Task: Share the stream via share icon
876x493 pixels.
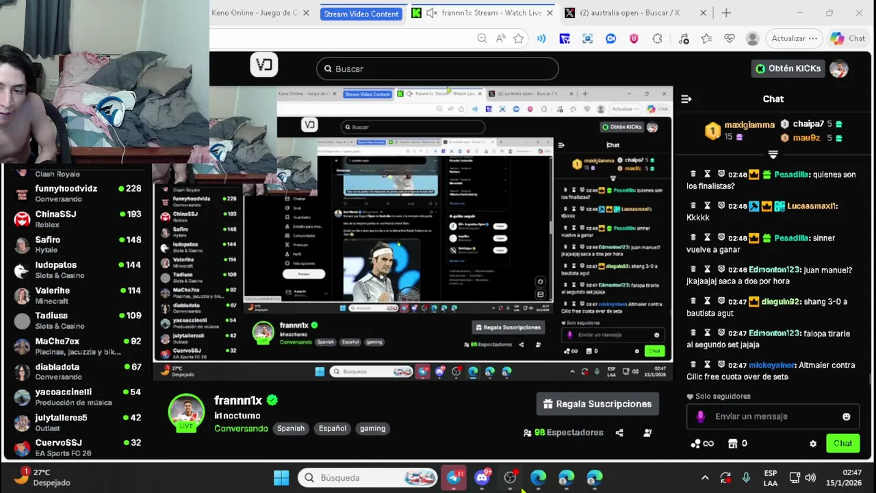Action: [x=619, y=433]
